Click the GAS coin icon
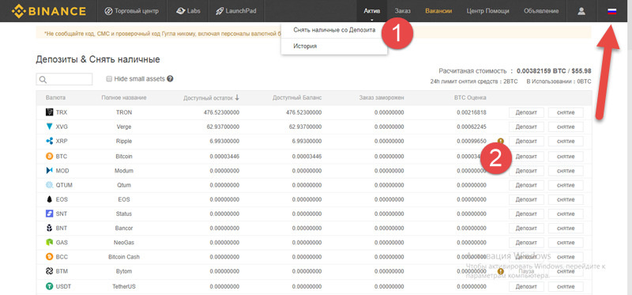The height and width of the screenshot is (295, 632). 50,243
